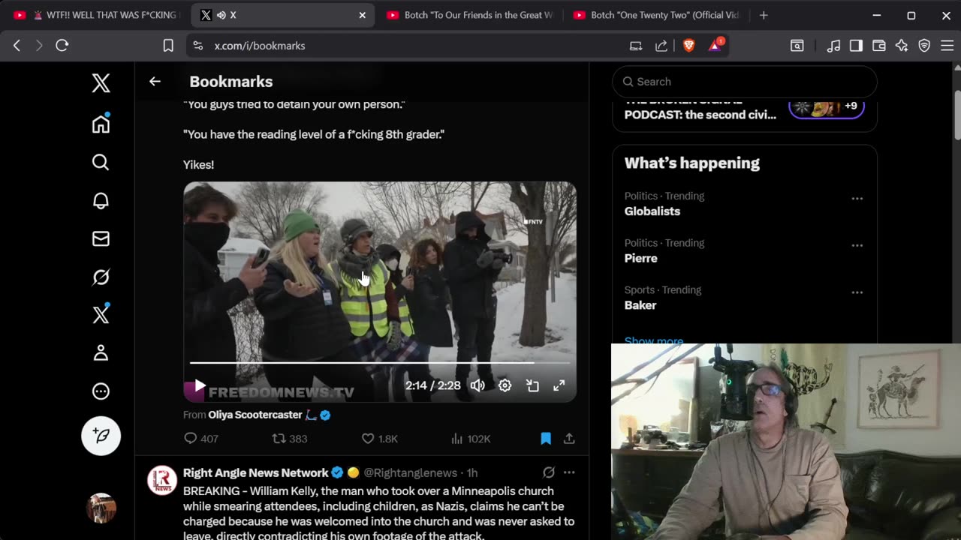
Task: Toggle the browser sidebar panel
Action: tap(856, 46)
